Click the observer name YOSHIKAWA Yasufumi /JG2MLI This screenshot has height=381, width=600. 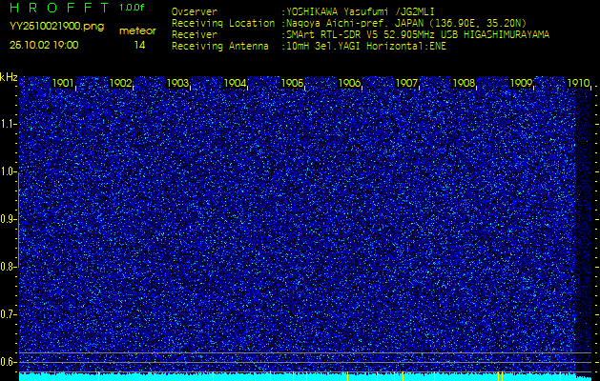tap(361, 11)
